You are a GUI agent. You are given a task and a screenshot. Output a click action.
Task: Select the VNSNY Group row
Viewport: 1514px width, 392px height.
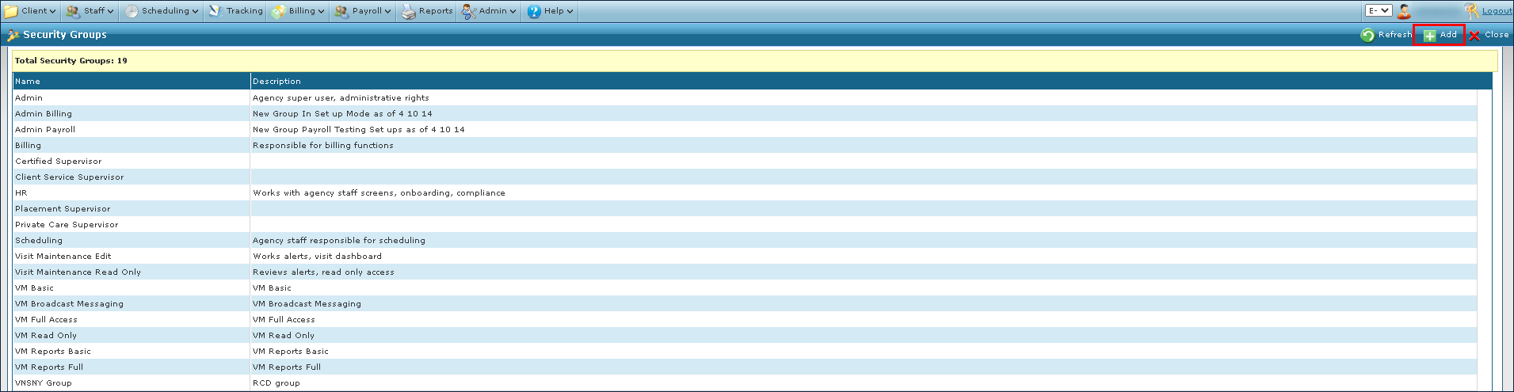745,383
